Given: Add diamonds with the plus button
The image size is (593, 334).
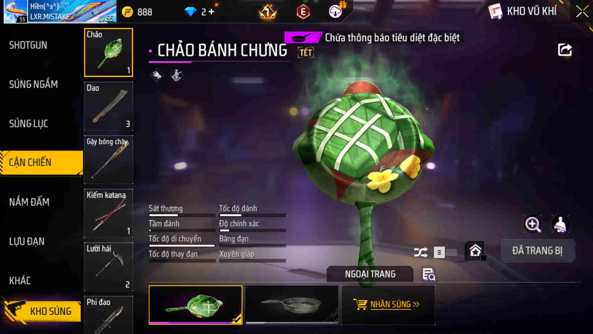Looking at the screenshot, I should tap(211, 12).
